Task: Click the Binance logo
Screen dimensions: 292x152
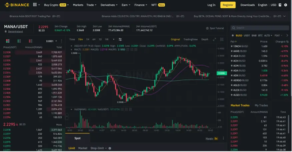Action: (x=17, y=5)
